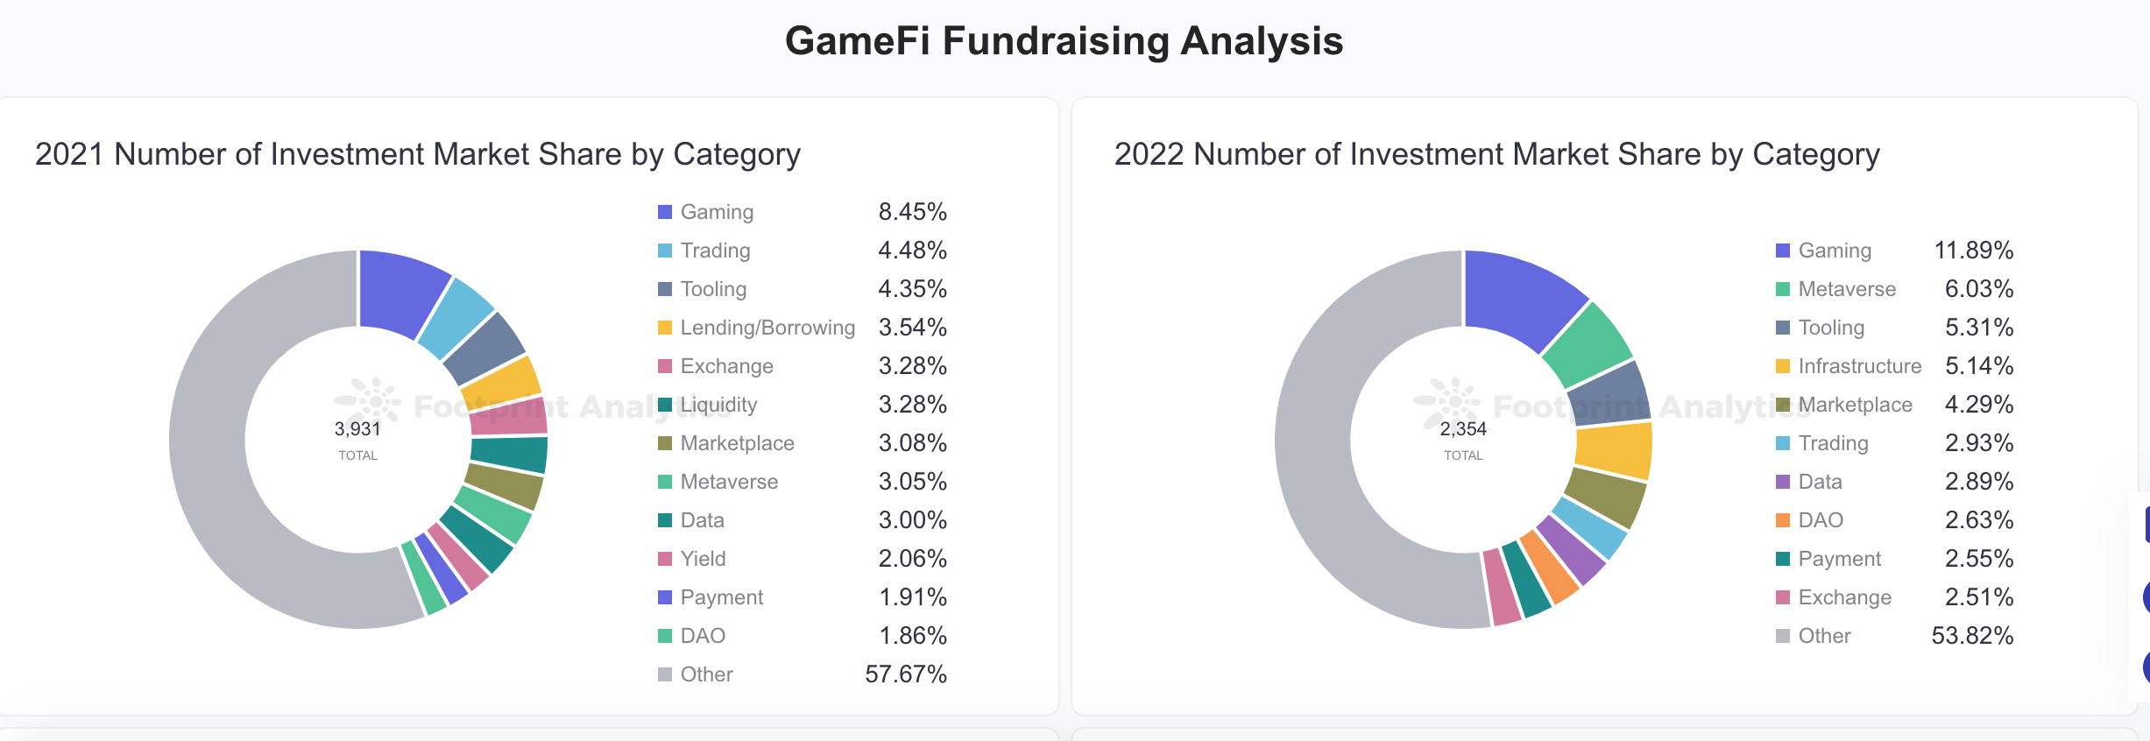This screenshot has width=2150, height=741.
Task: Click the 2022 Number of Investment chart title
Action: (1496, 154)
